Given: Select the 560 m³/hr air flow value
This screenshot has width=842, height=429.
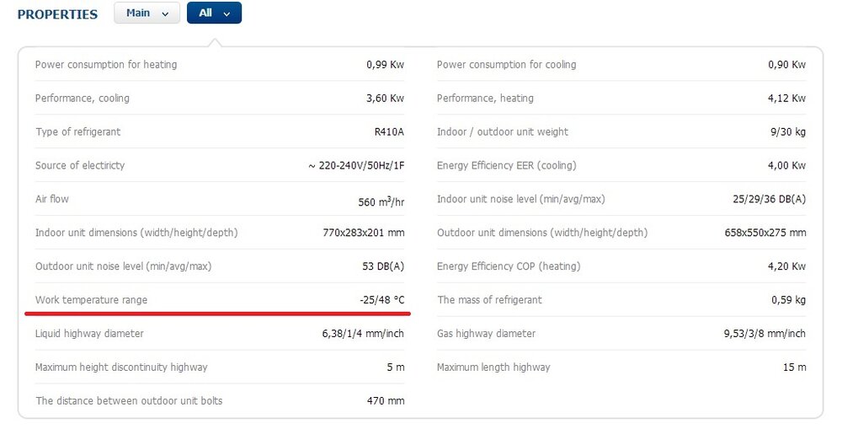Looking at the screenshot, I should (x=381, y=201).
